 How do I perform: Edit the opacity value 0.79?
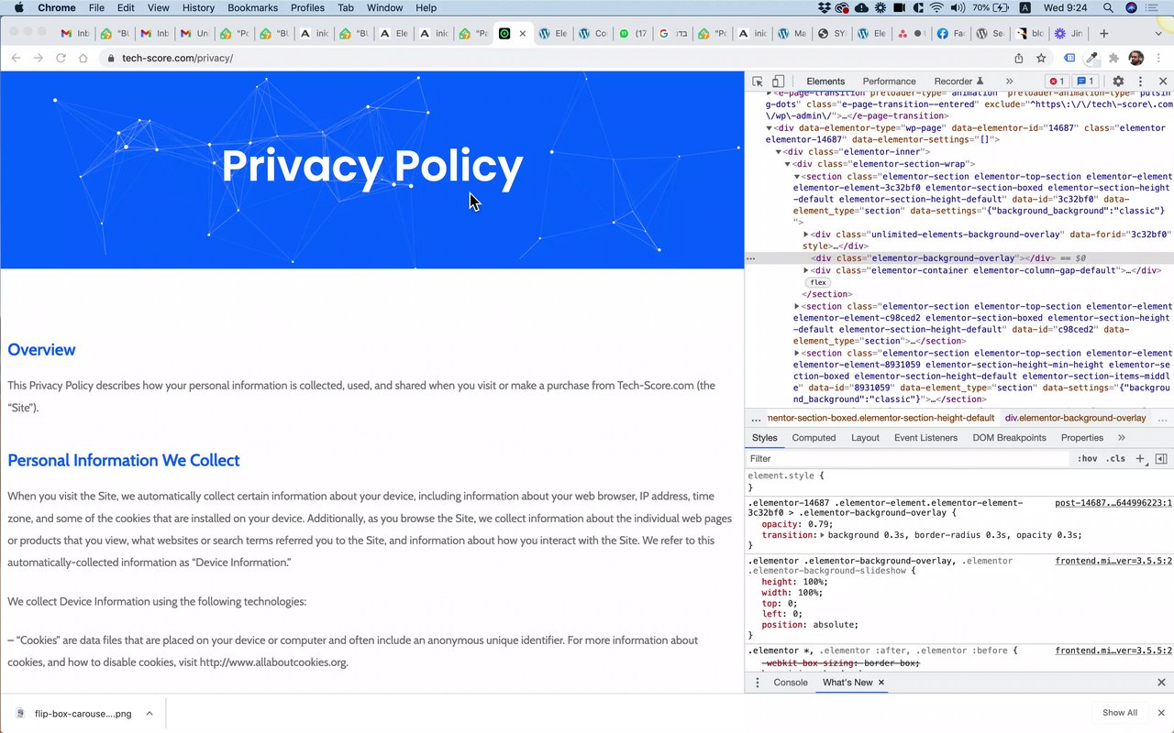coord(820,524)
